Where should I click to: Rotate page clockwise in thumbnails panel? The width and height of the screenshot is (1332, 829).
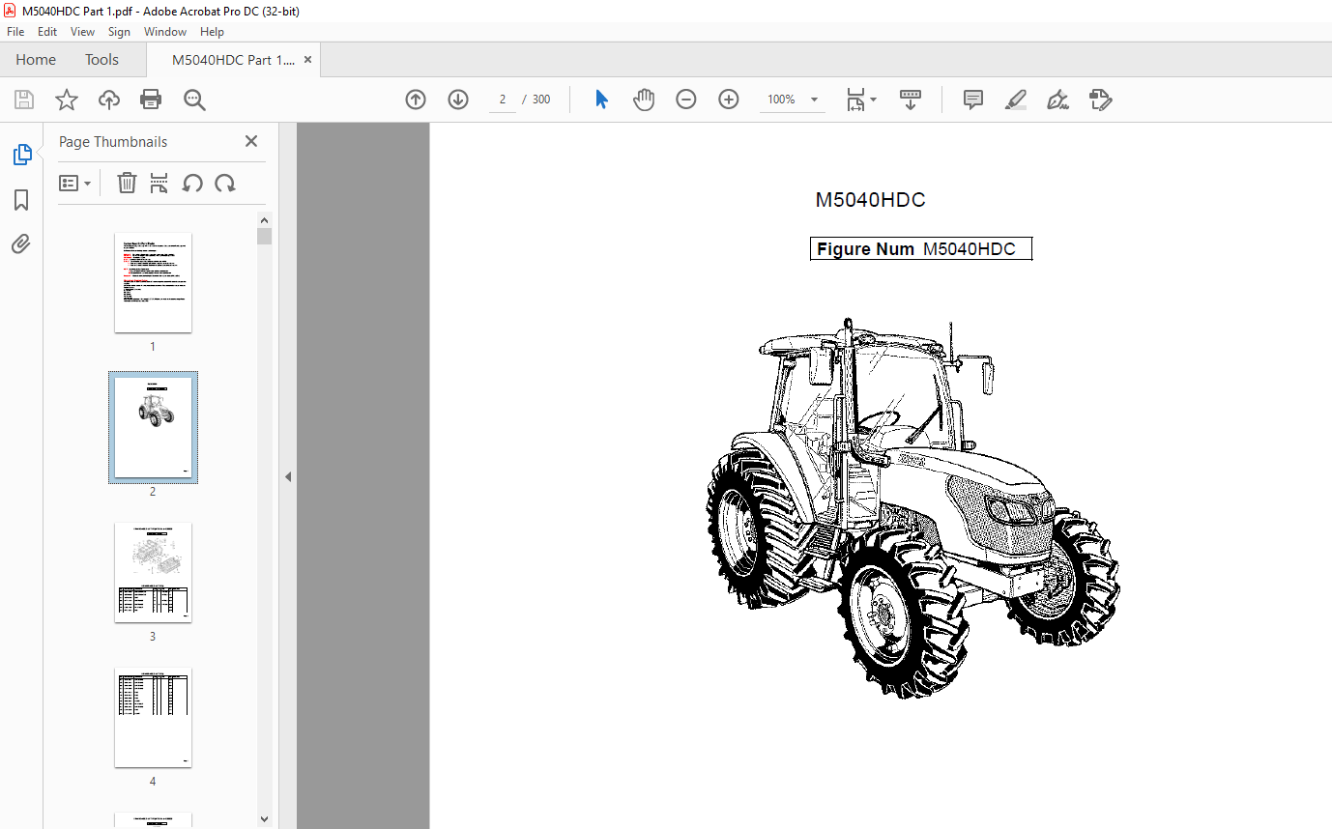(225, 183)
